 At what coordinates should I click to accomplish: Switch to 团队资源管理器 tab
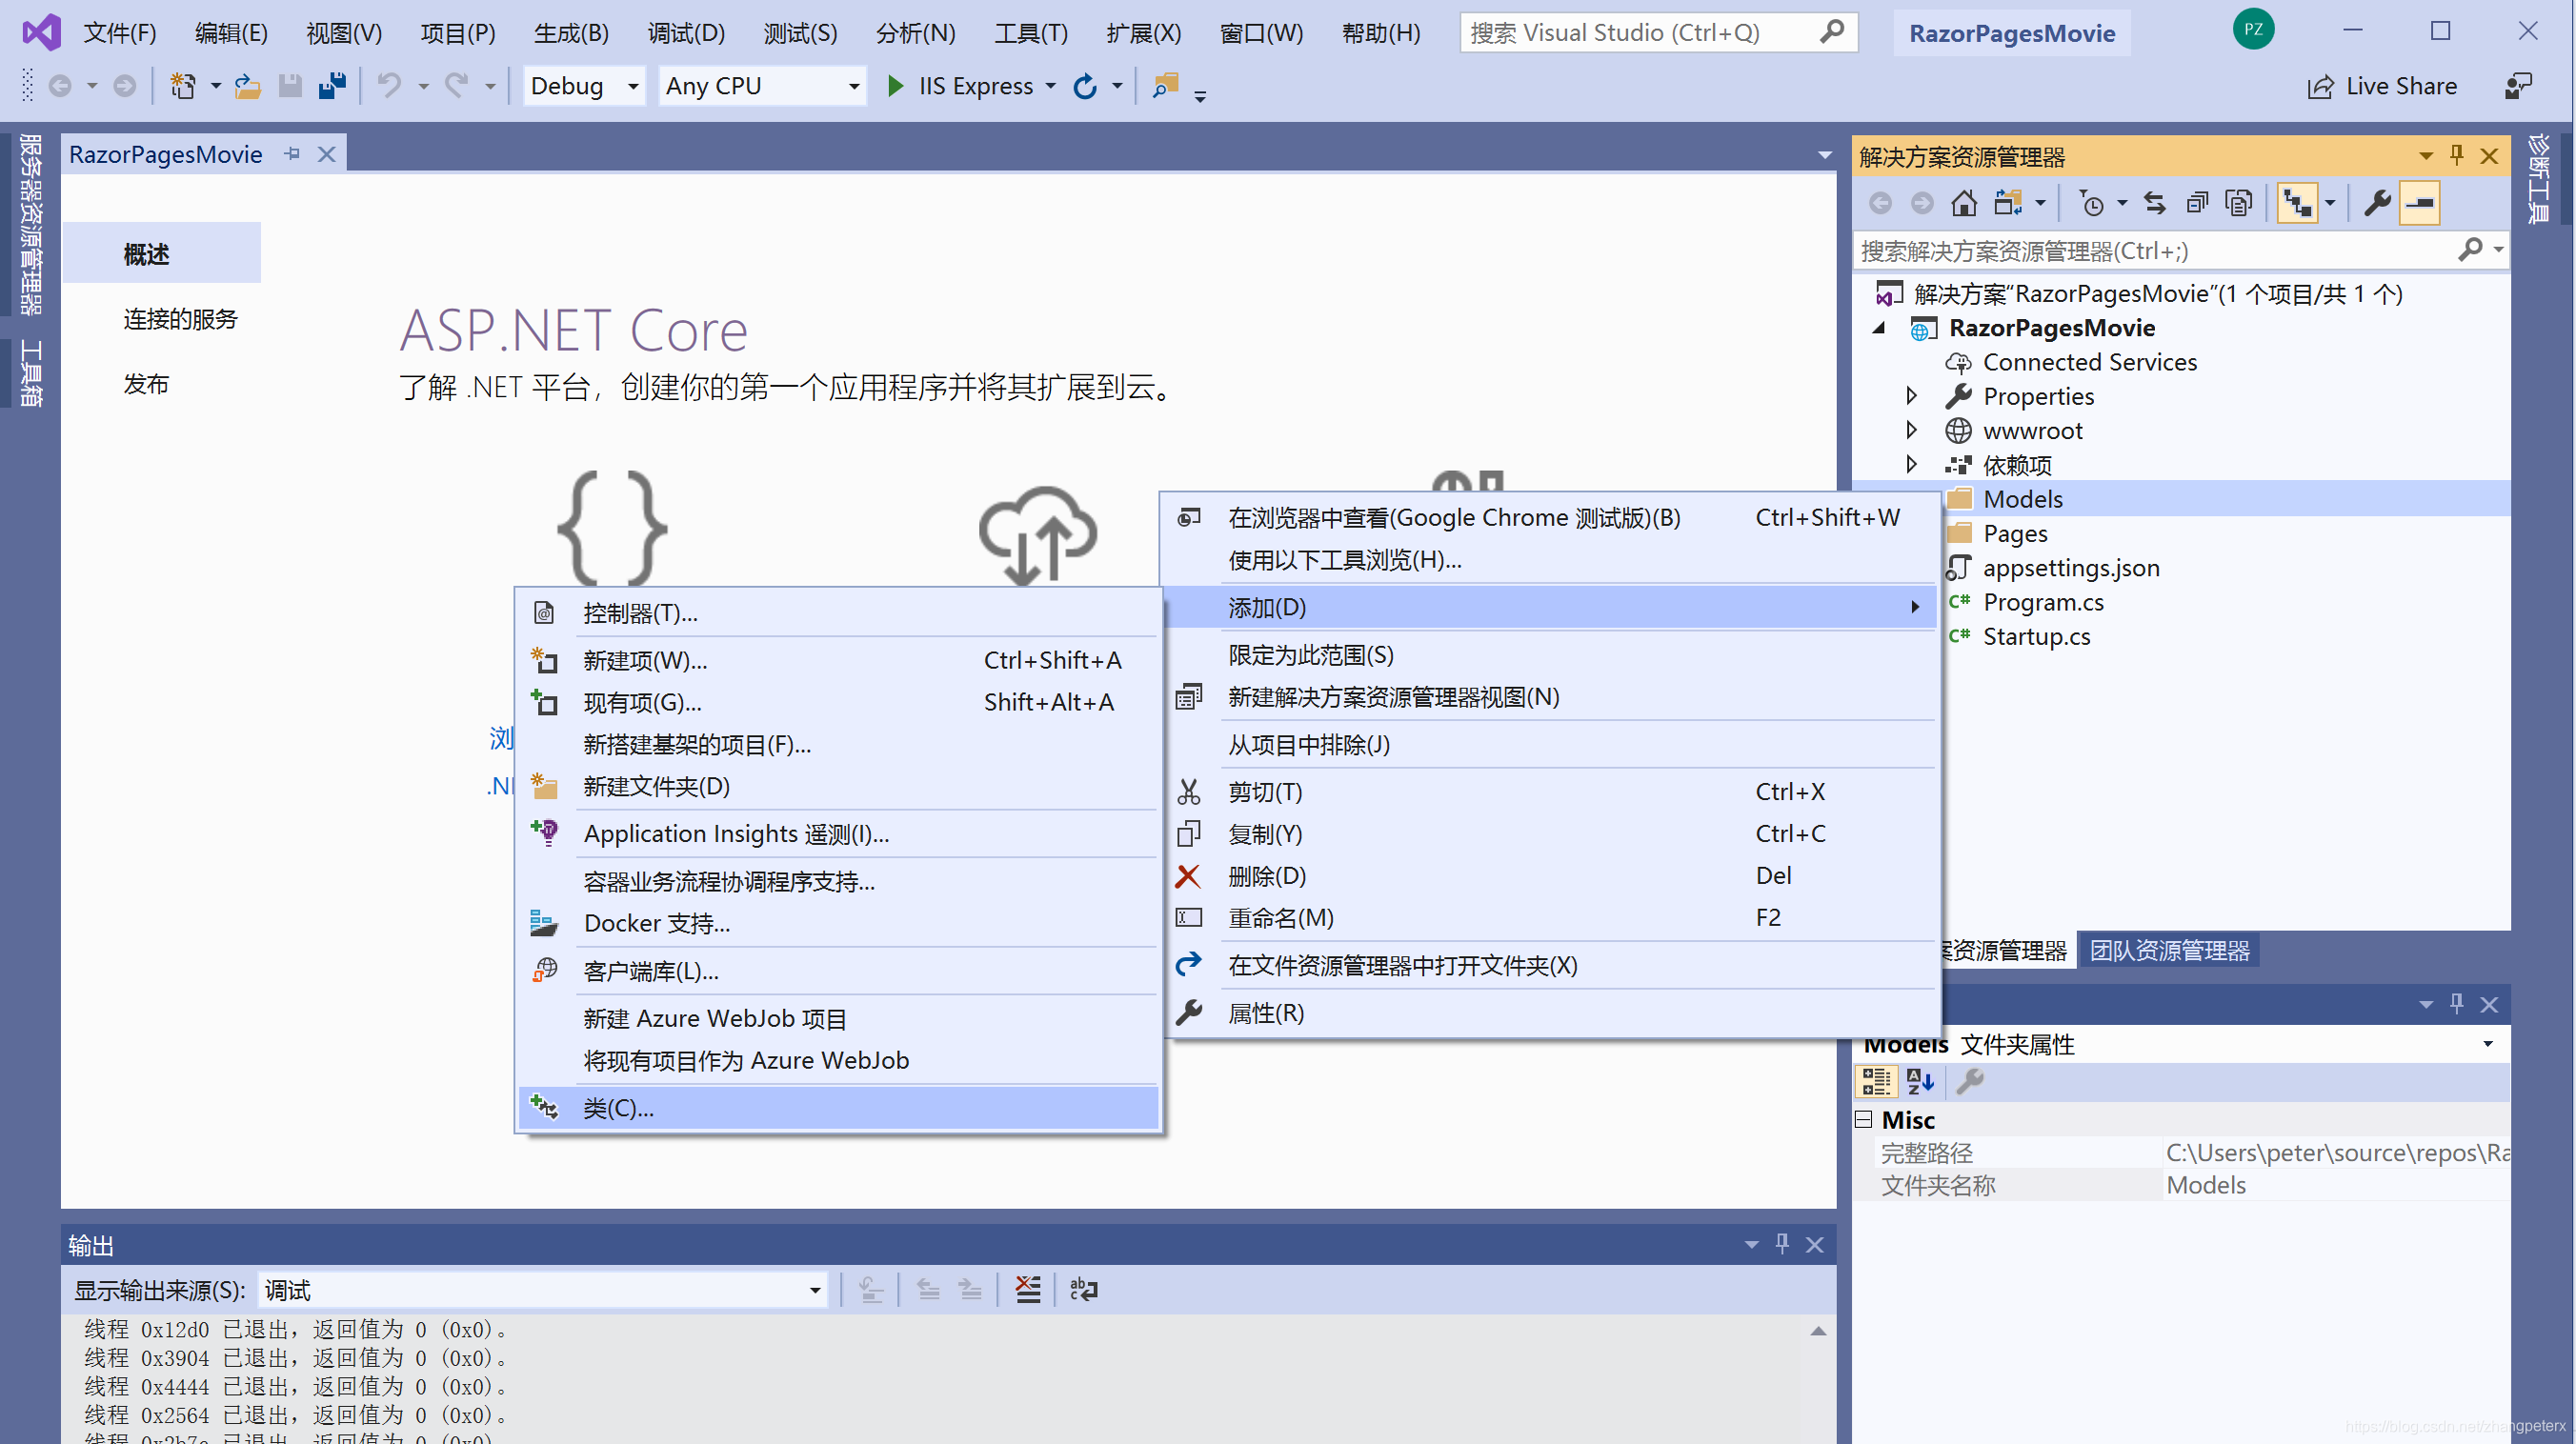tap(2169, 950)
